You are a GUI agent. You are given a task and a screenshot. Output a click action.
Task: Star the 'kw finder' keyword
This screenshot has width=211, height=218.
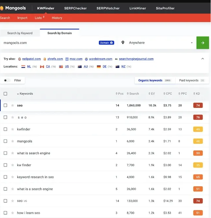13,165
